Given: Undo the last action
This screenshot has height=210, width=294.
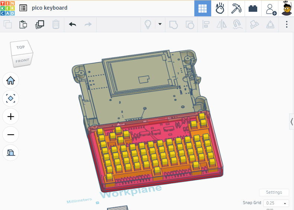Looking at the screenshot, I should coord(72,24).
